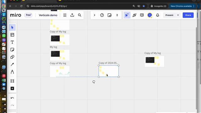Open the Verticals demo board title

pyautogui.click(x=48, y=15)
